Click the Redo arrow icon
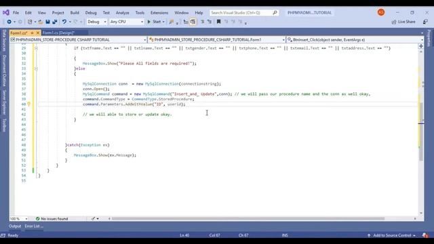The image size is (434, 244). (75, 22)
